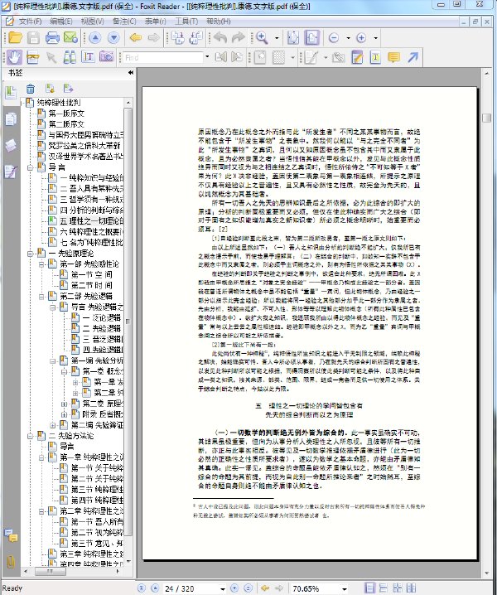This screenshot has height=595, width=497.
Task: Expand the 第二卷 原理 bookmark node
Action: pyautogui.click(x=64, y=404)
